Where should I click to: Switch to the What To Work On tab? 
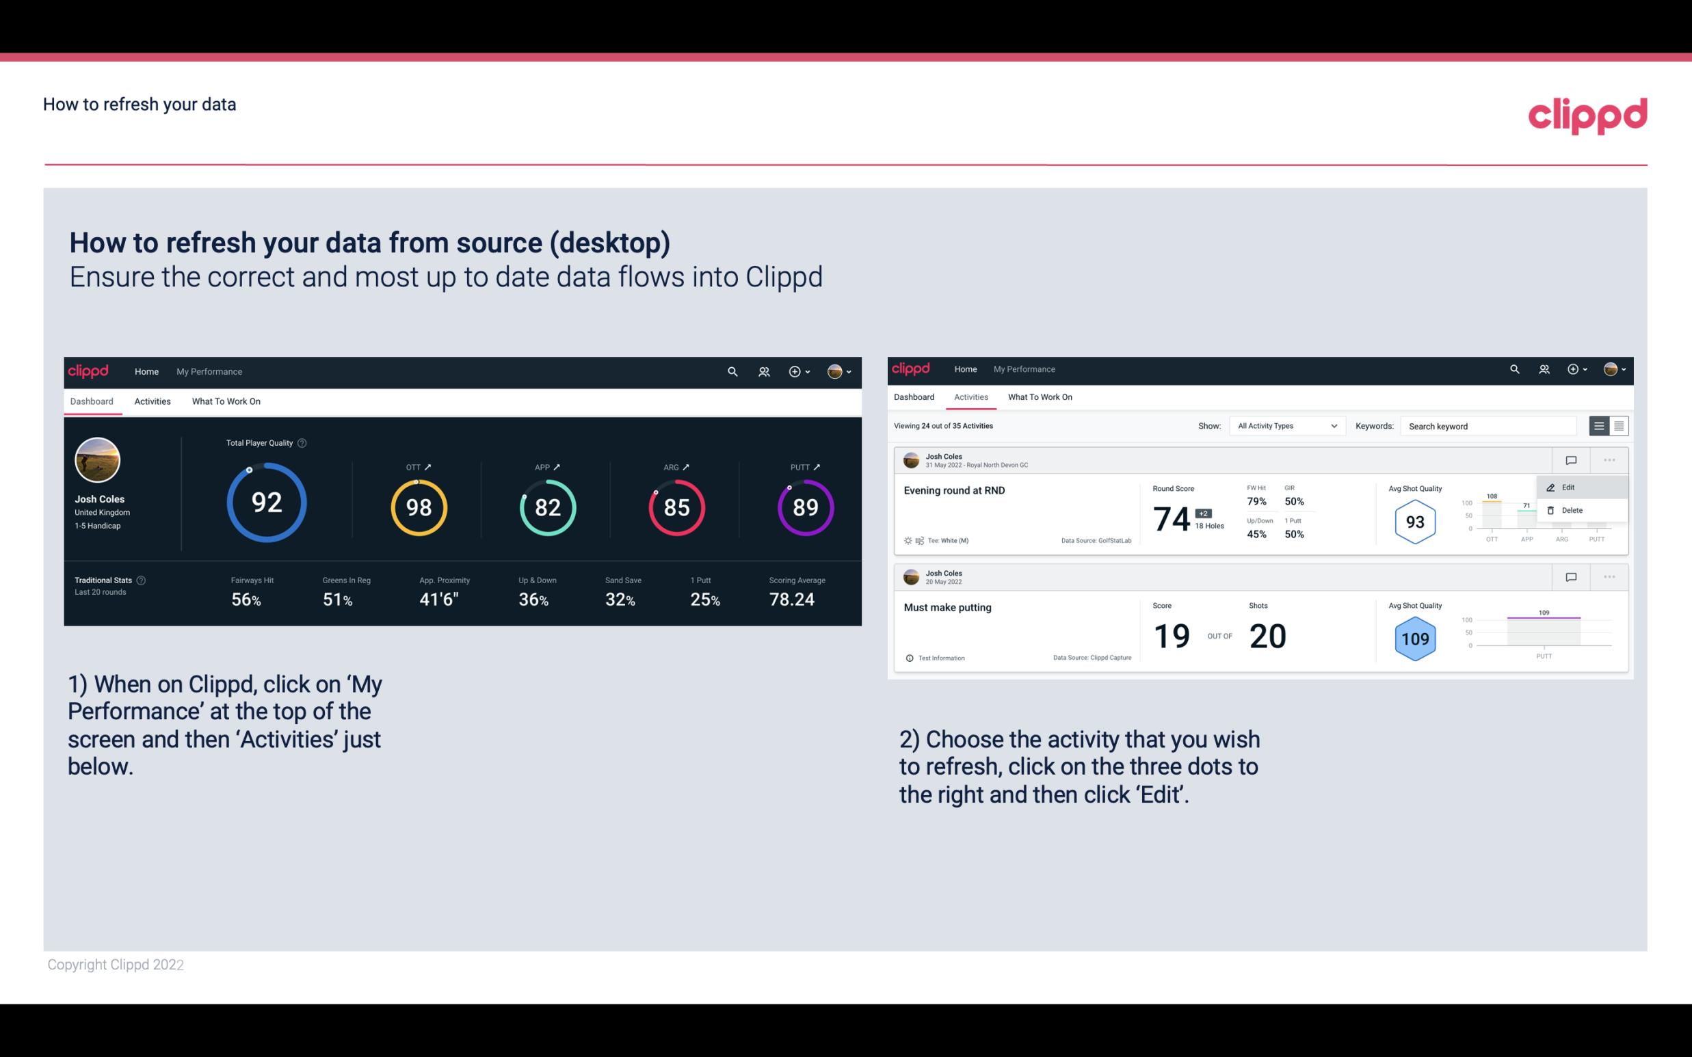point(226,401)
